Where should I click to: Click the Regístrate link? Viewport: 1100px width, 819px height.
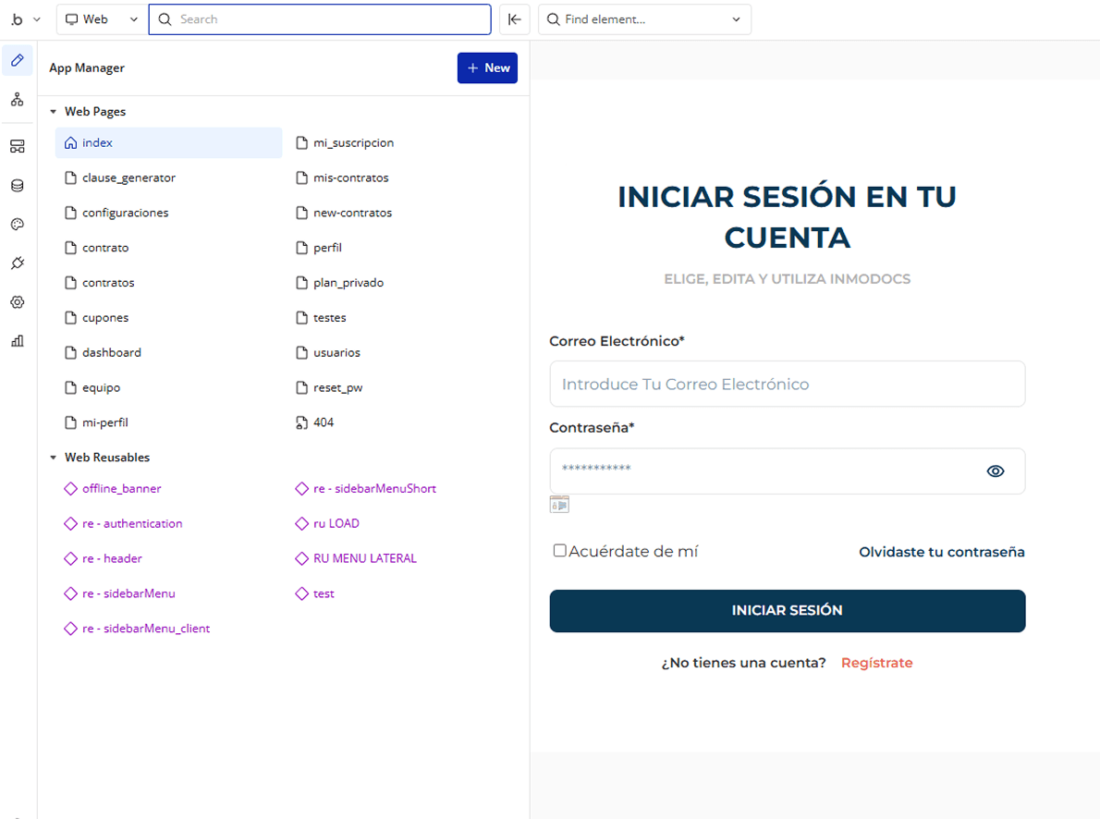click(x=877, y=663)
